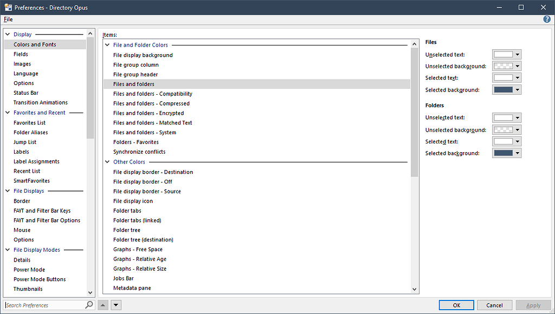The height and width of the screenshot is (314, 555).
Task: Click the scroll-down arrow of the sidebar
Action: point(91,292)
